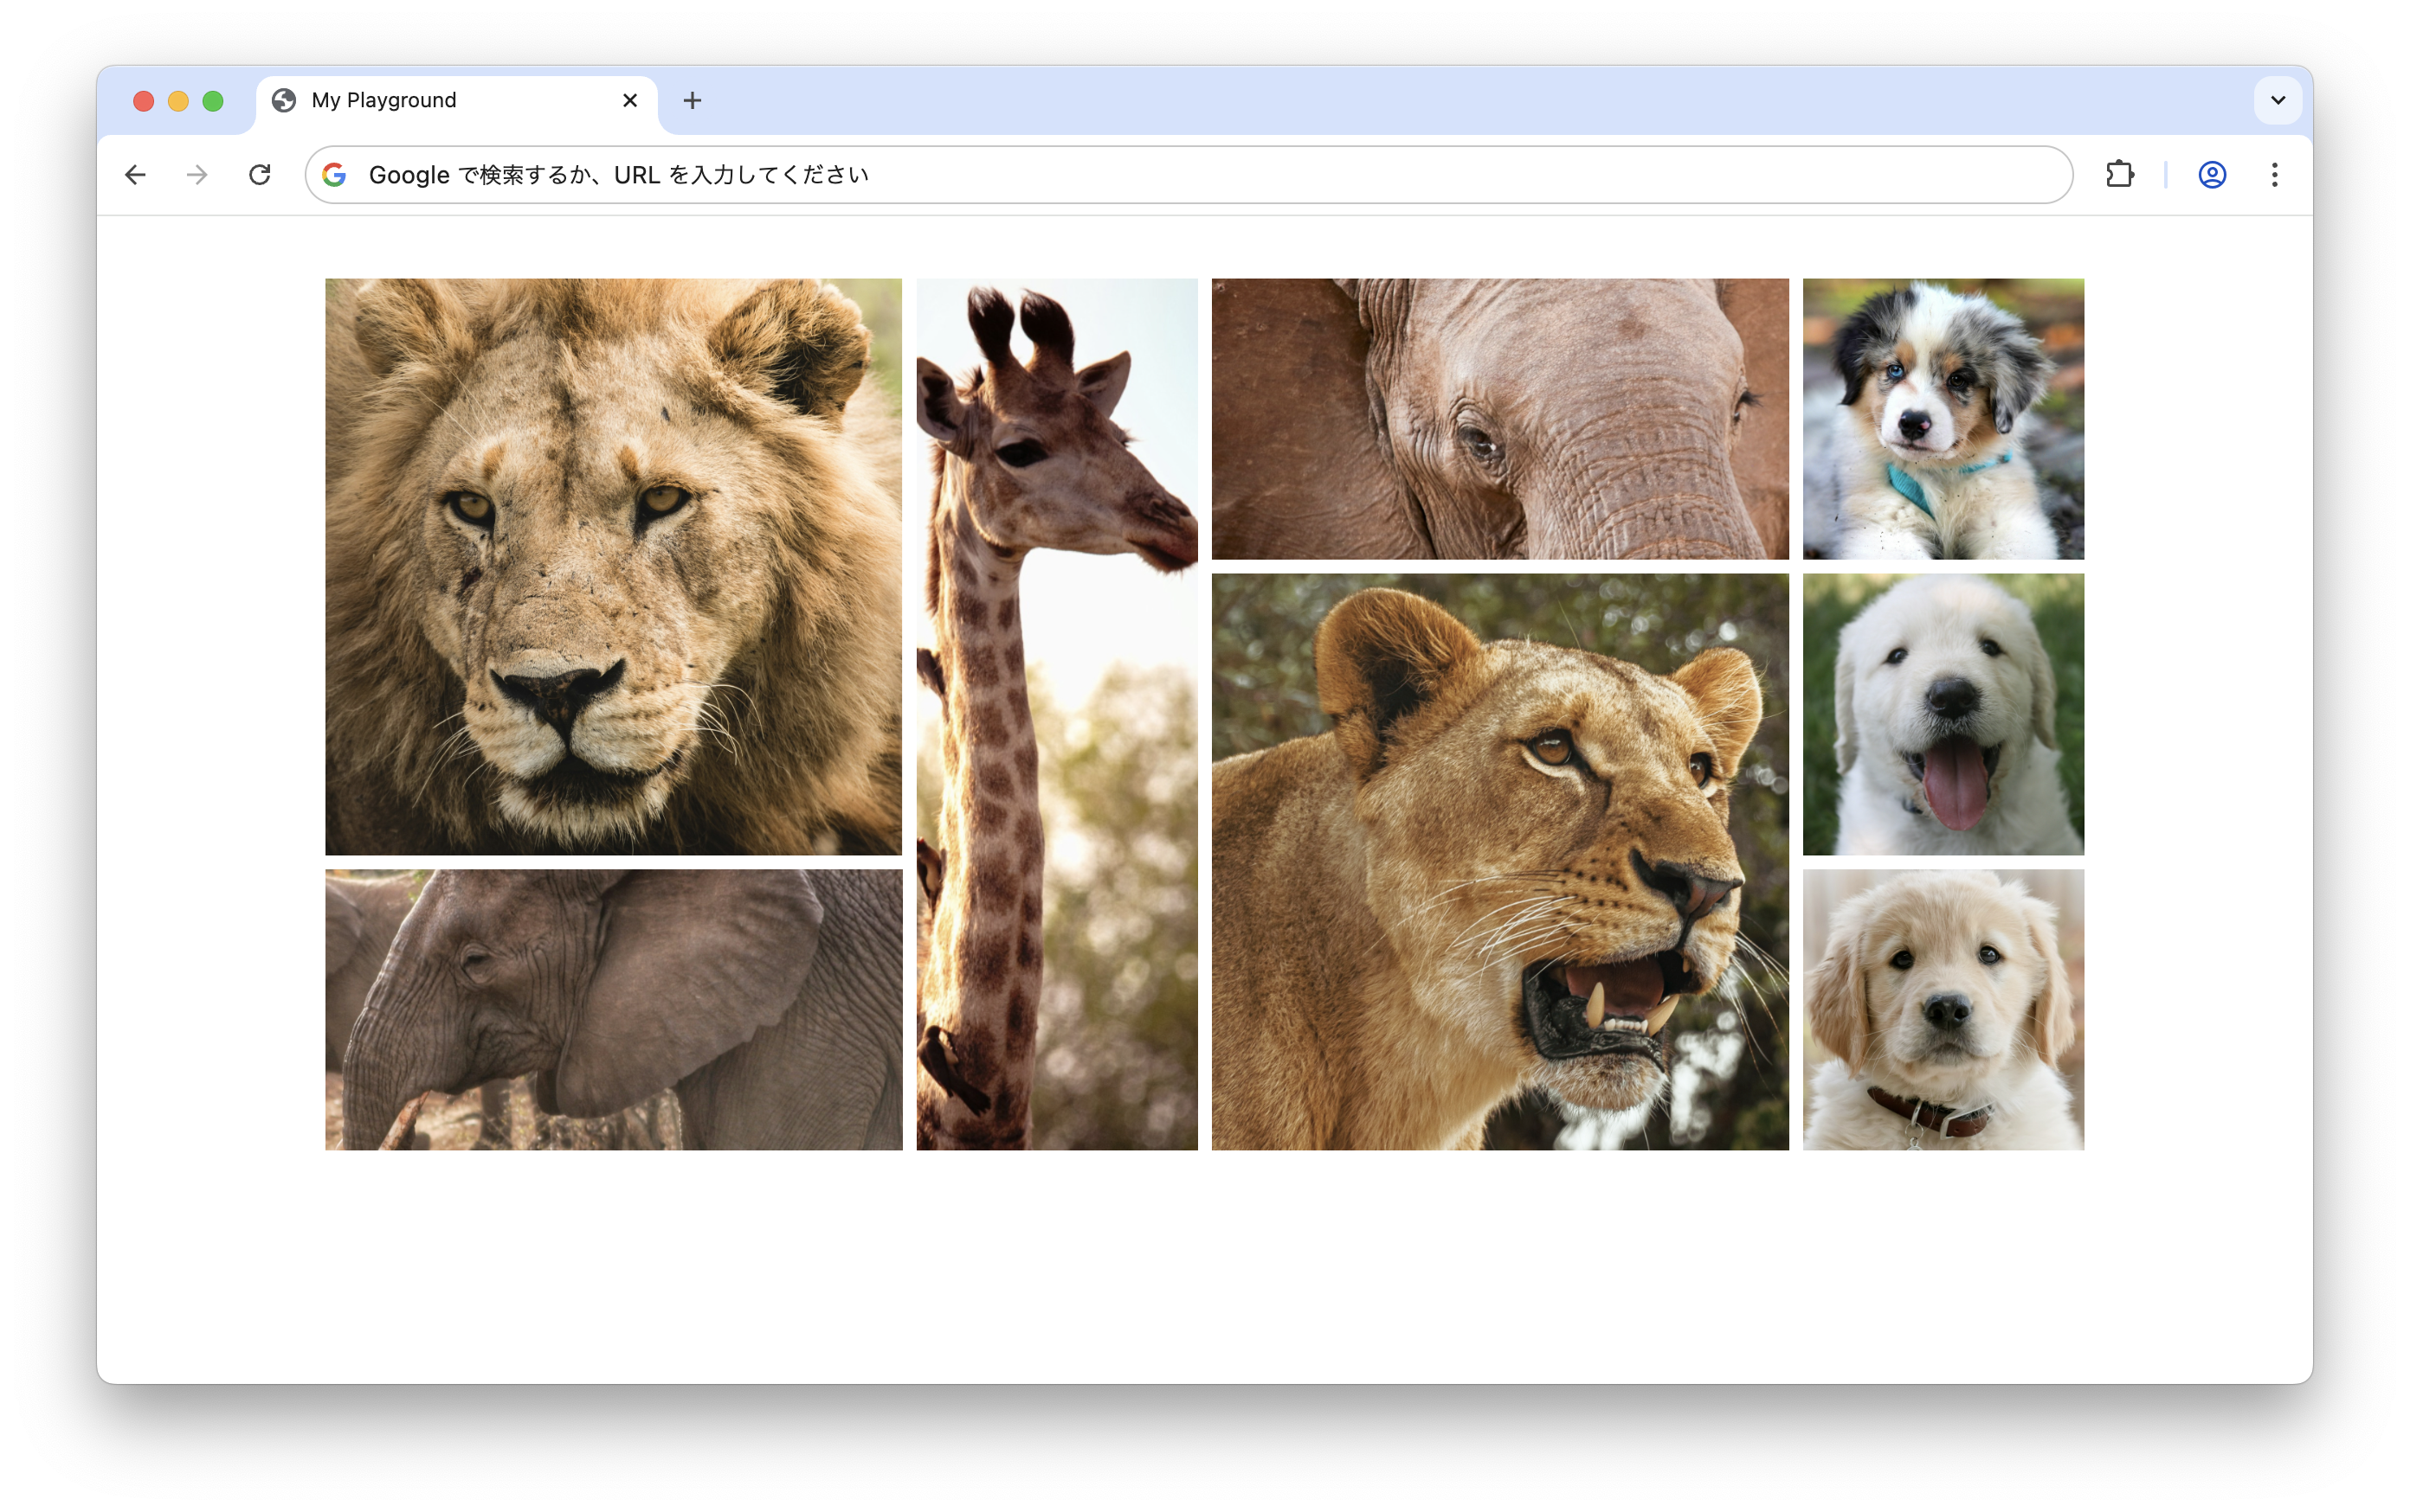Expand the tab search dropdown chevron
This screenshot has height=1512, width=2410.
coord(2278,100)
